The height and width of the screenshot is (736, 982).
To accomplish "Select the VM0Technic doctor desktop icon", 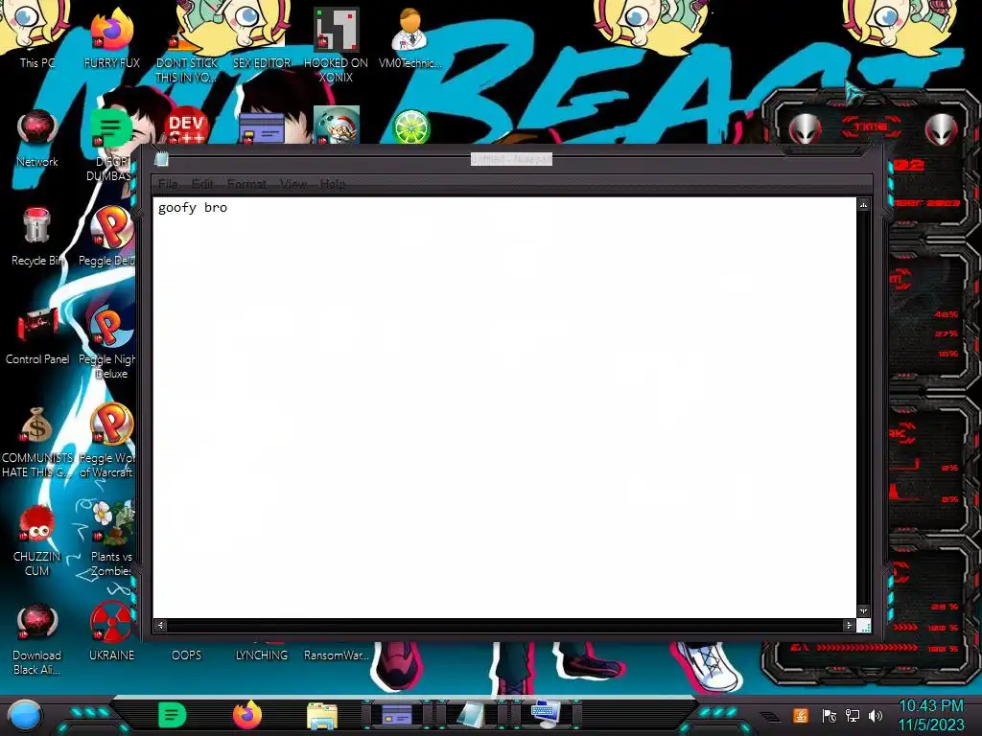I will click(410, 37).
